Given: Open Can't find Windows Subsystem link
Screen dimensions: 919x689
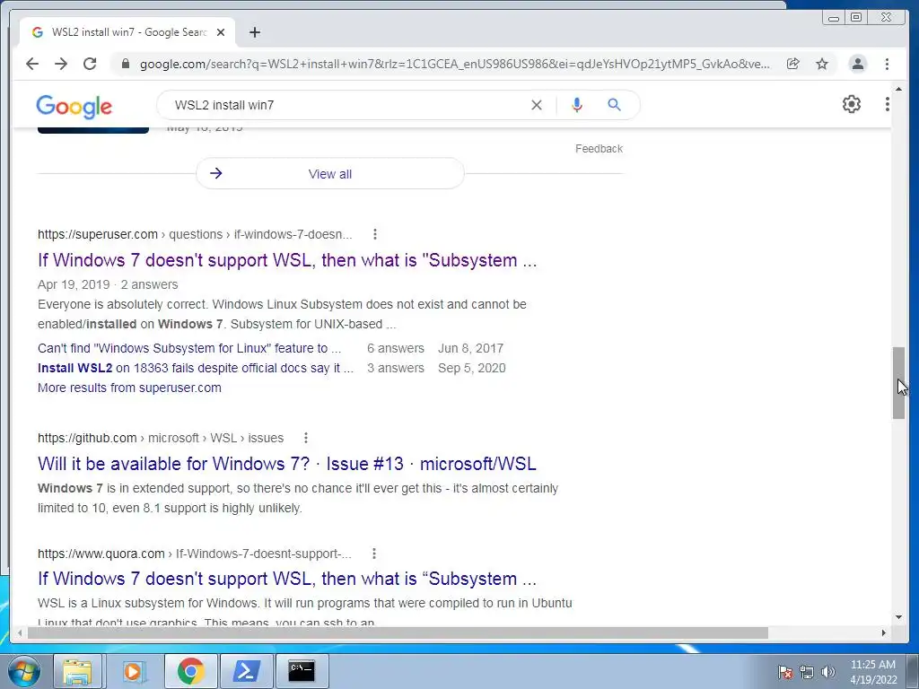Looking at the screenshot, I should point(189,348).
